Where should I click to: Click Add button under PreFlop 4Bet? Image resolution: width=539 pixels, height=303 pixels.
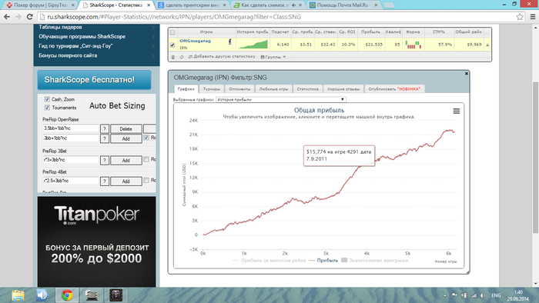pos(126,181)
